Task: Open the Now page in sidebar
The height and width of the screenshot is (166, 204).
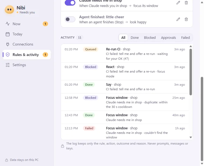Action: [27, 24]
